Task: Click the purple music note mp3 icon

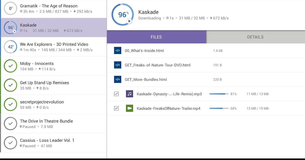Action: (130, 94)
